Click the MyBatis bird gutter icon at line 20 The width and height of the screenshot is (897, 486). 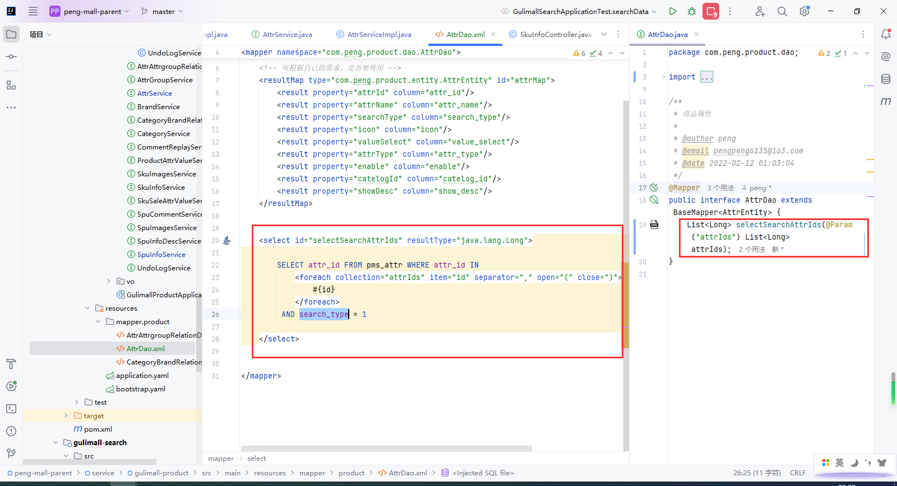click(226, 240)
